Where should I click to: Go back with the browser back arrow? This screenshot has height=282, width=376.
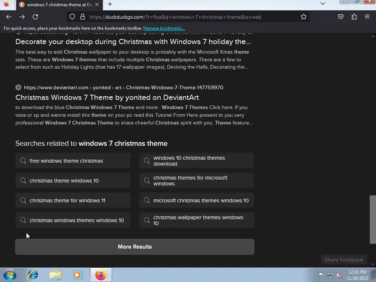coord(9,17)
